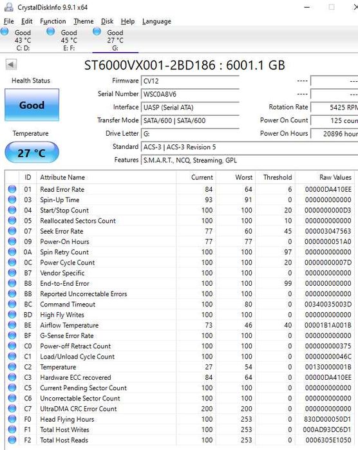The image size is (358, 450).
Task: Click the status icon for Power-off Retract Count
Action: pos(12,346)
